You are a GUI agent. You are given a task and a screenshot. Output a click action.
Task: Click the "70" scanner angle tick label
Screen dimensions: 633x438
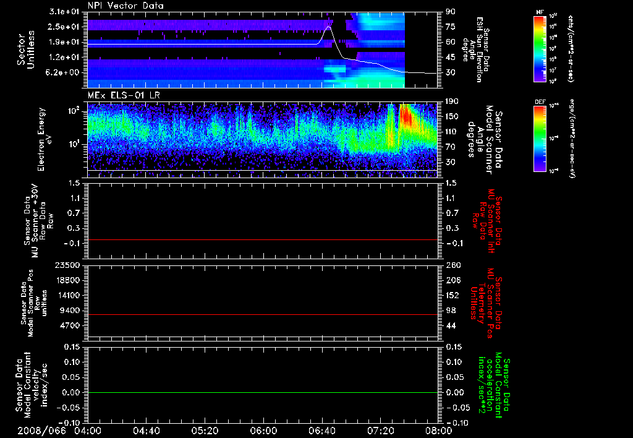point(451,147)
